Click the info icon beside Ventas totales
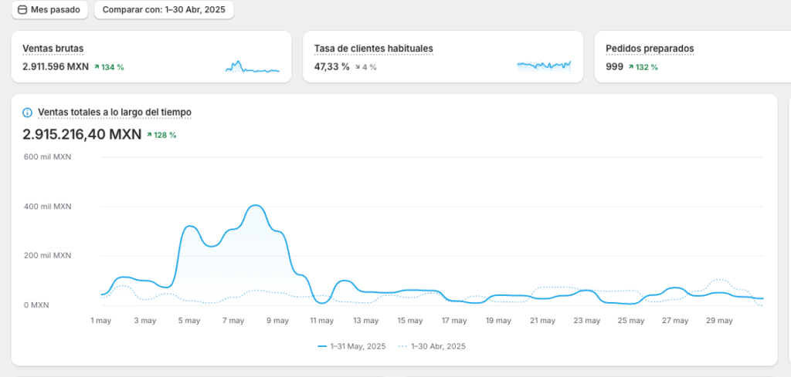The image size is (791, 377). [x=29, y=113]
